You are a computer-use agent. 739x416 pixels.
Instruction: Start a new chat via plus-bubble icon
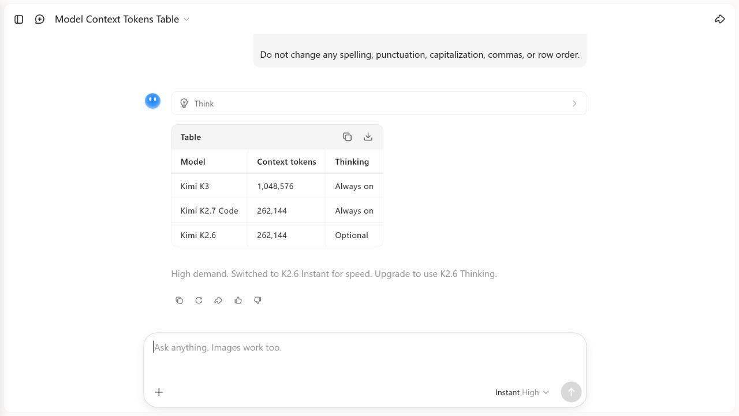pos(40,19)
